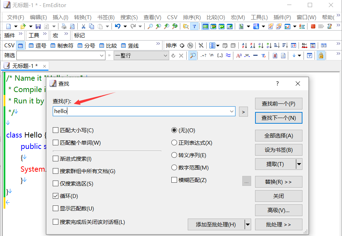Image resolution: width=342 pixels, height=236 pixels.
Task: Click the 查找下一个(N) button
Action: click(x=279, y=118)
